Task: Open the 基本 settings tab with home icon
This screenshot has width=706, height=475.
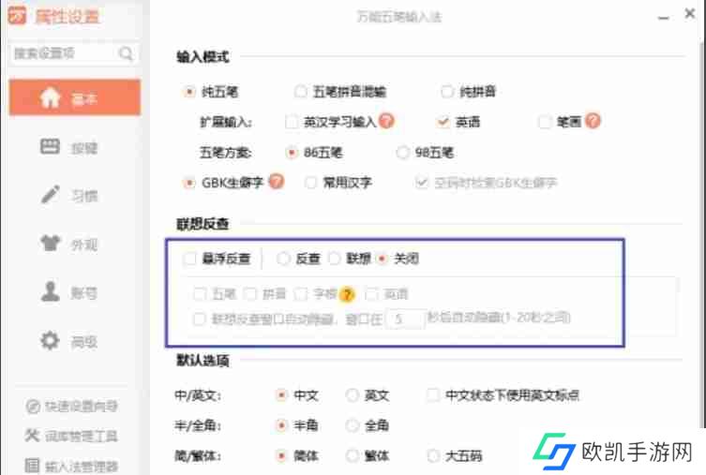Action: point(75,97)
